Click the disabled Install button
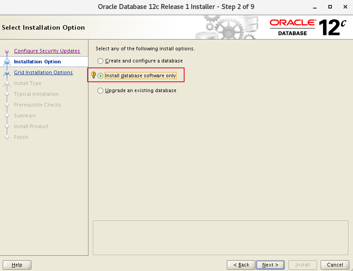Viewport: 353px width, 271px height. [x=303, y=265]
